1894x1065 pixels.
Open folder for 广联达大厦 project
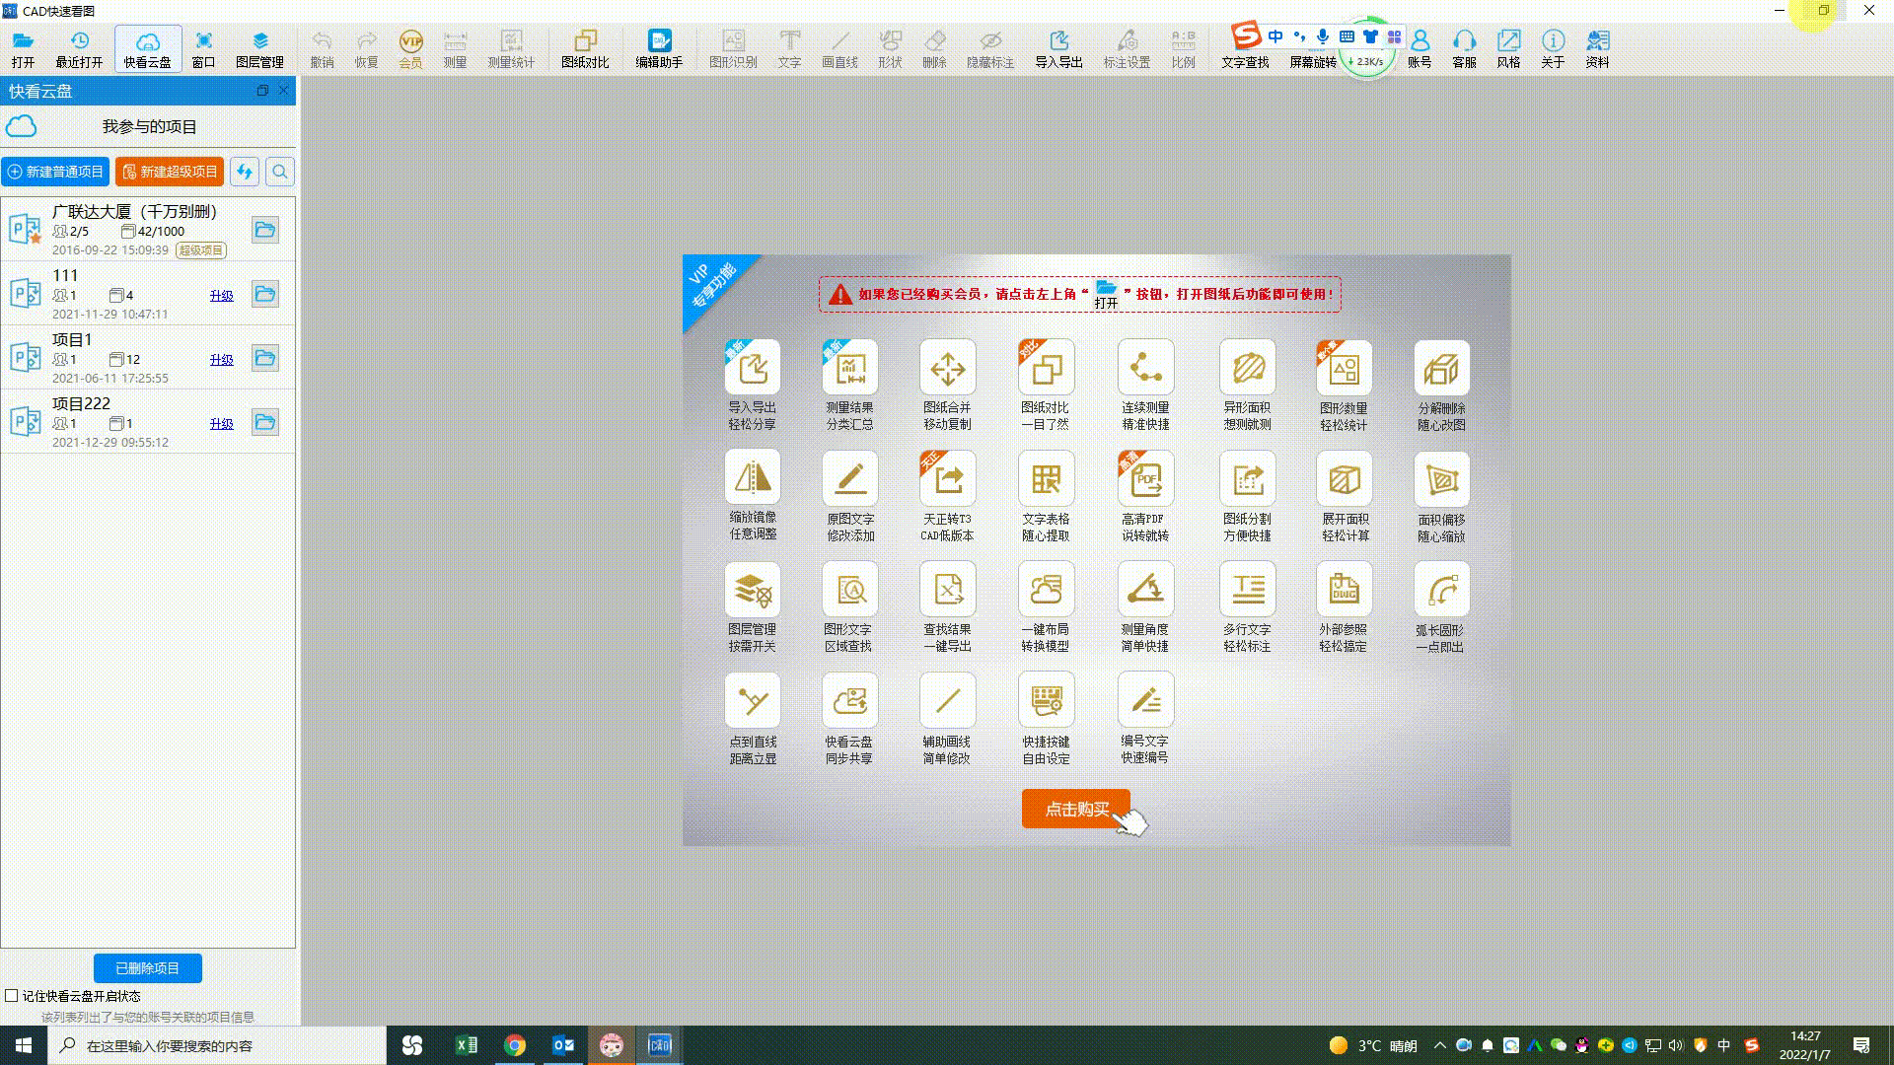[x=264, y=230]
